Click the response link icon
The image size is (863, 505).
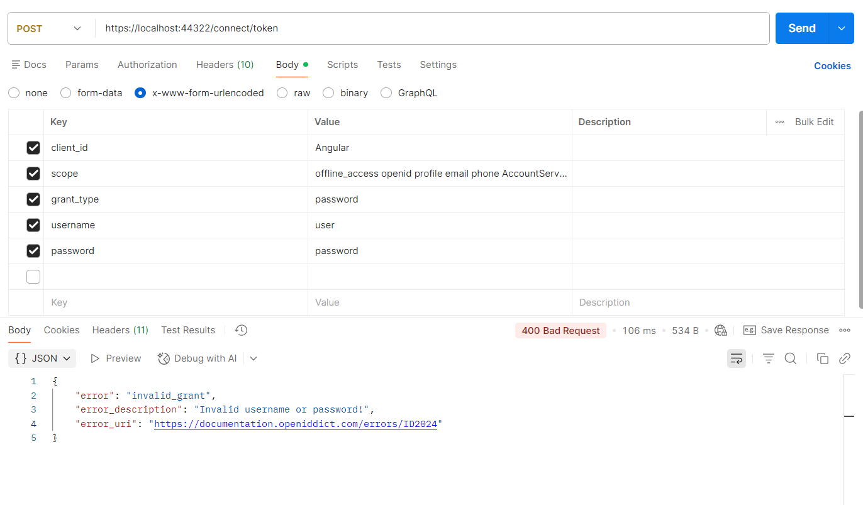pos(845,358)
